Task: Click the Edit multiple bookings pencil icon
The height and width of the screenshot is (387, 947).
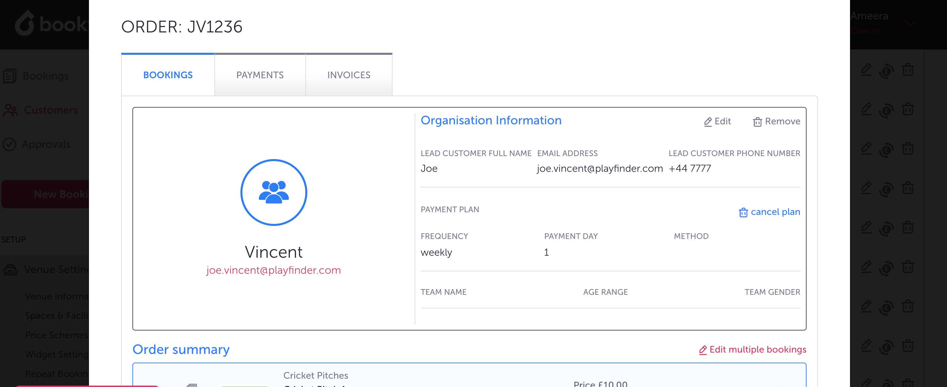Action: point(703,350)
